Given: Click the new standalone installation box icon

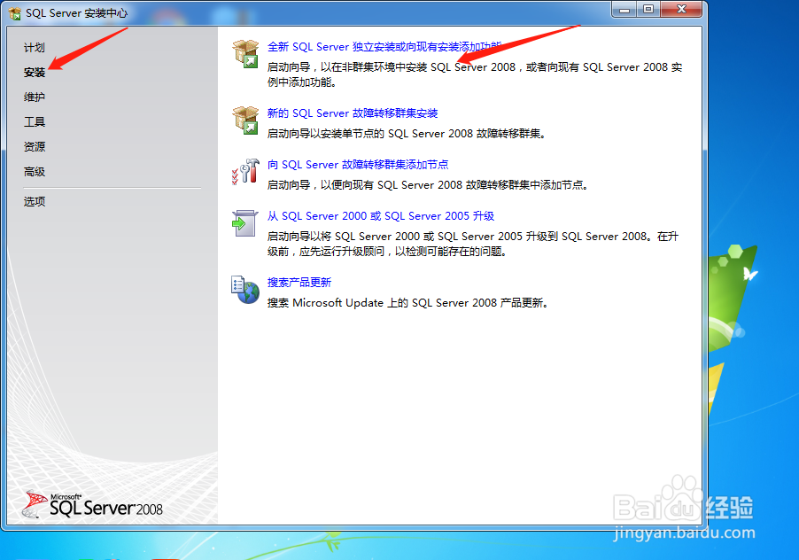Looking at the screenshot, I should point(245,53).
